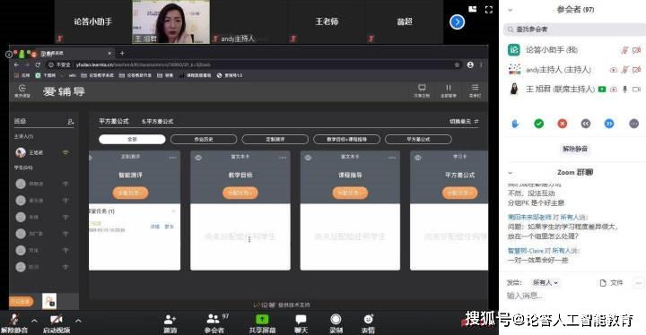
Task: Reload the browser page
Action: (x=38, y=64)
